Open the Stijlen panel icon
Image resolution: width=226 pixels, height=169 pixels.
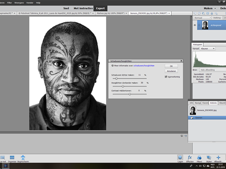(209, 158)
